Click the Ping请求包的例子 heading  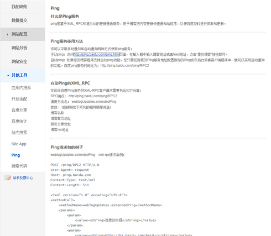pos(67,147)
